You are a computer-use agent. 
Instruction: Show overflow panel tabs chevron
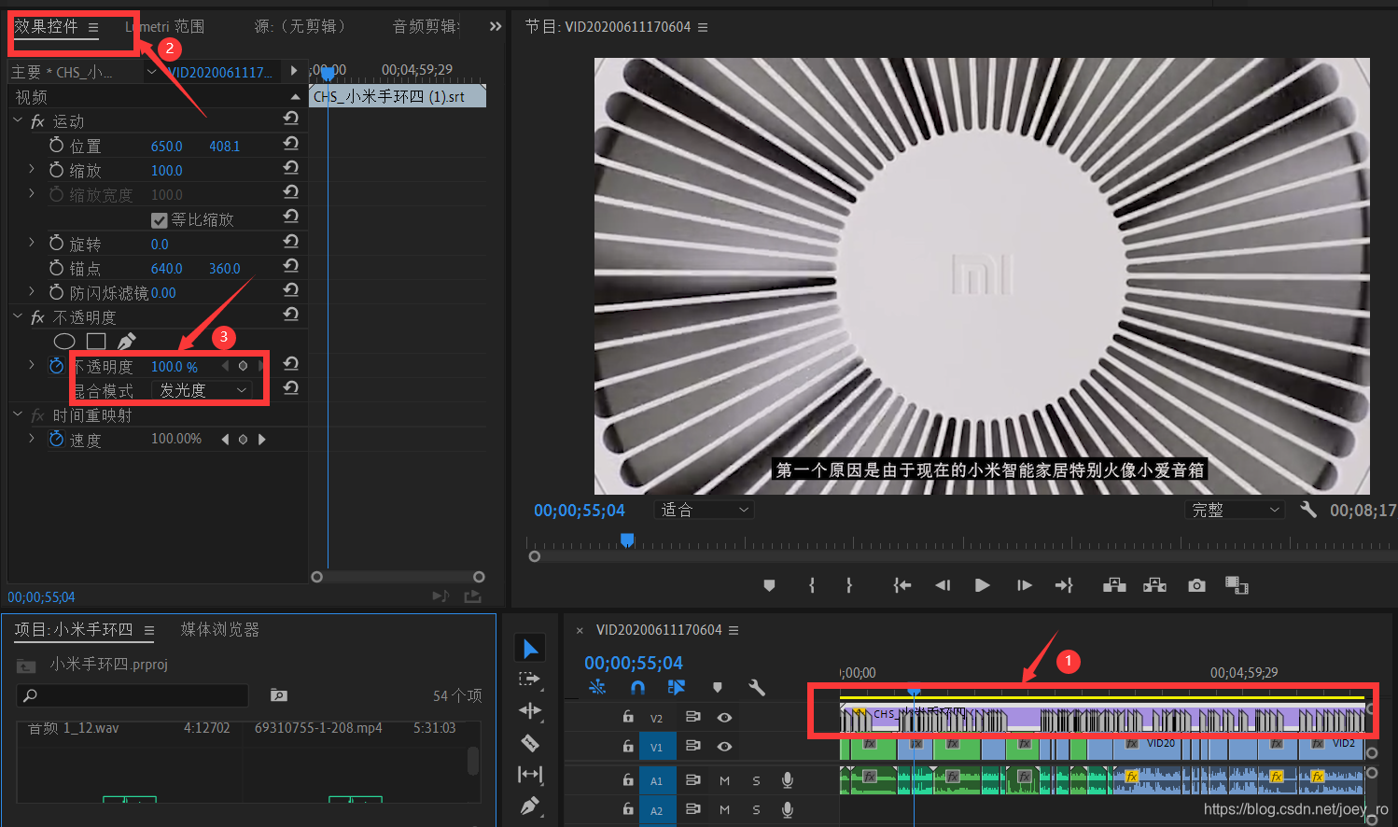[x=495, y=26]
